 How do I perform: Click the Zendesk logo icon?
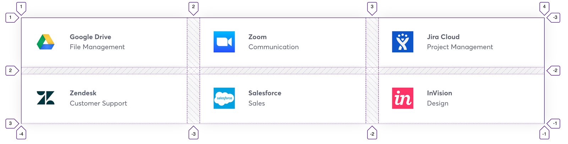point(45,98)
